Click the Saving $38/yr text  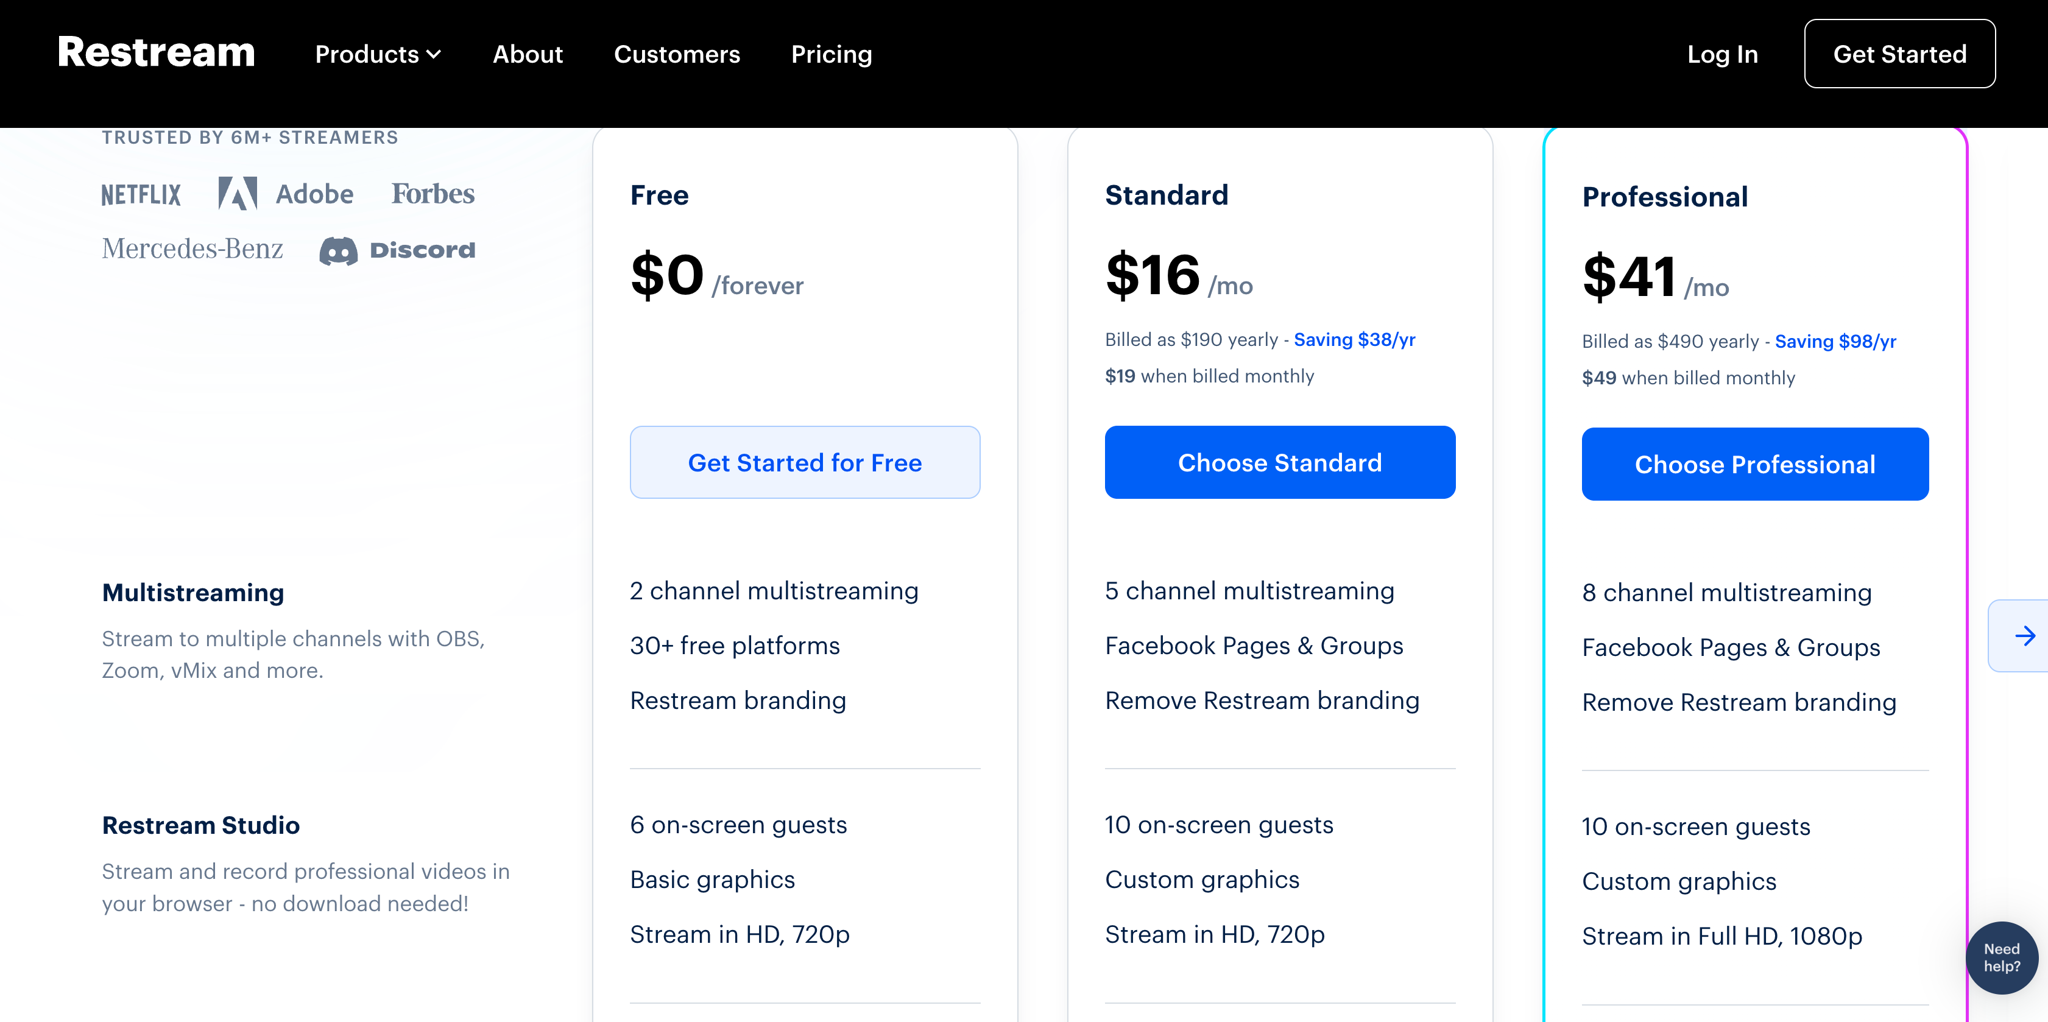[x=1354, y=340]
